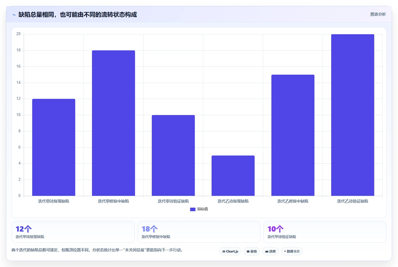Click the 迭代乙待复现缺陷 x-axis label

[x=233, y=201]
